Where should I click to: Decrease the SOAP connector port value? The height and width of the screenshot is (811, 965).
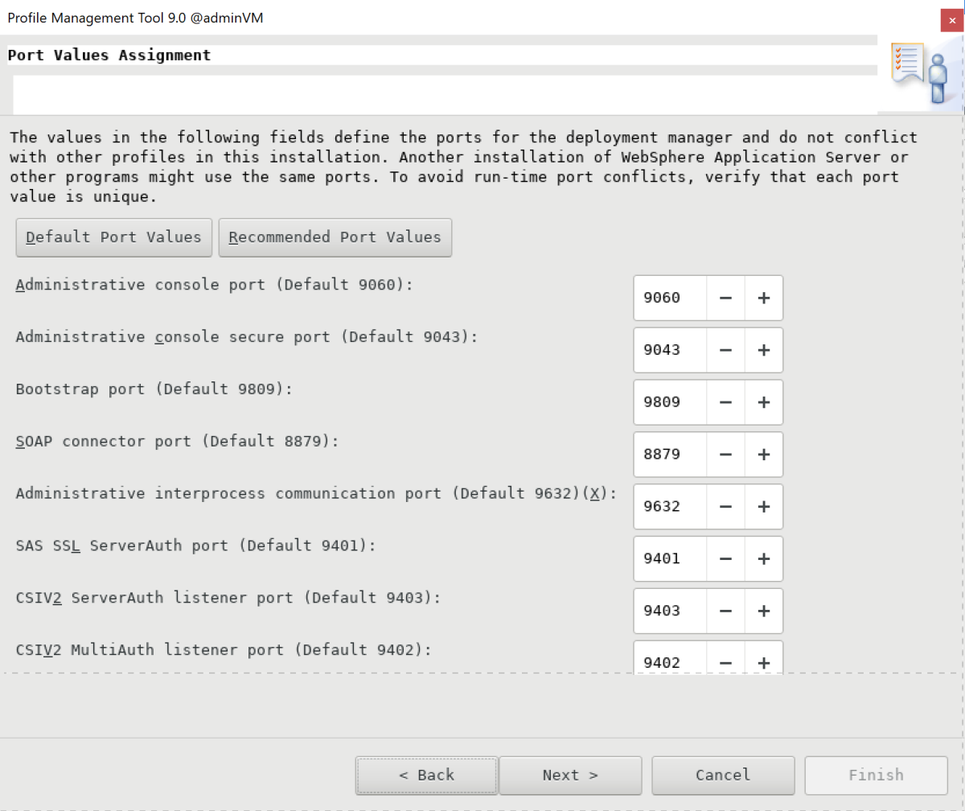(725, 455)
